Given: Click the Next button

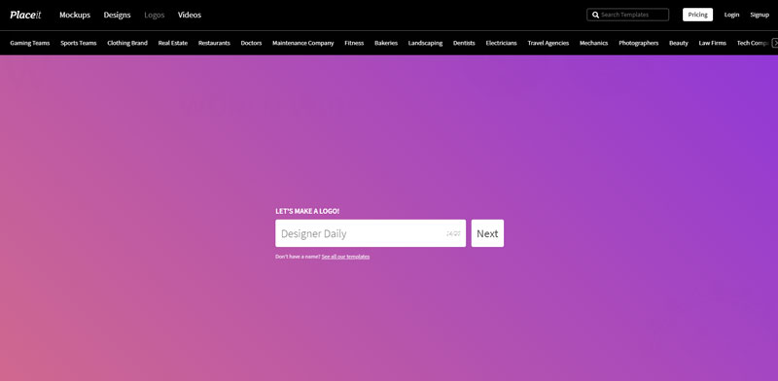Looking at the screenshot, I should pos(487,233).
